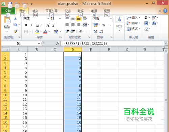The width and height of the screenshot is (169, 132).
Task: Expand the formula bar
Action: click(166, 43)
